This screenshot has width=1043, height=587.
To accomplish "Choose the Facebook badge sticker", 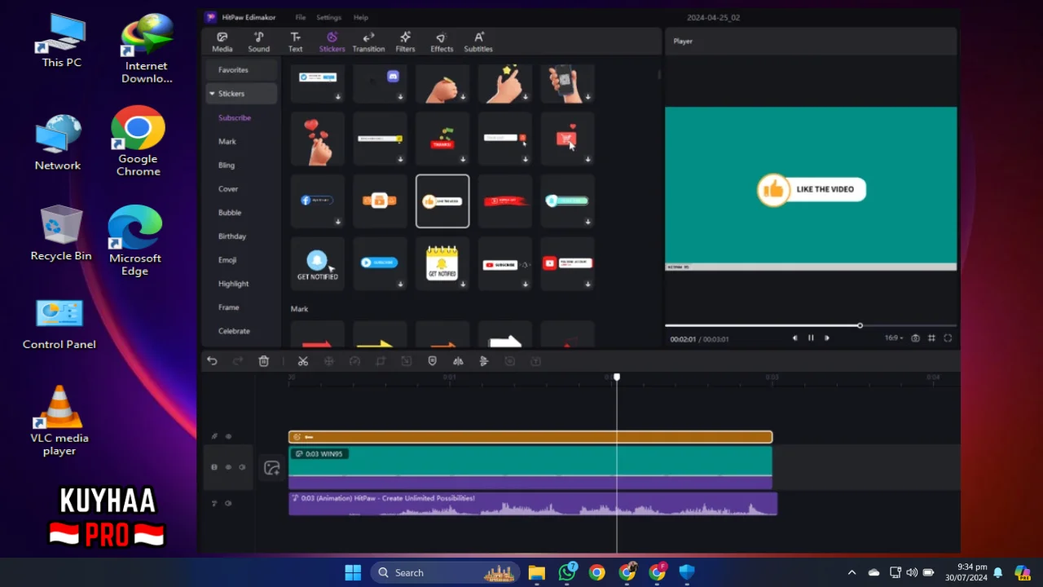I will [x=318, y=201].
